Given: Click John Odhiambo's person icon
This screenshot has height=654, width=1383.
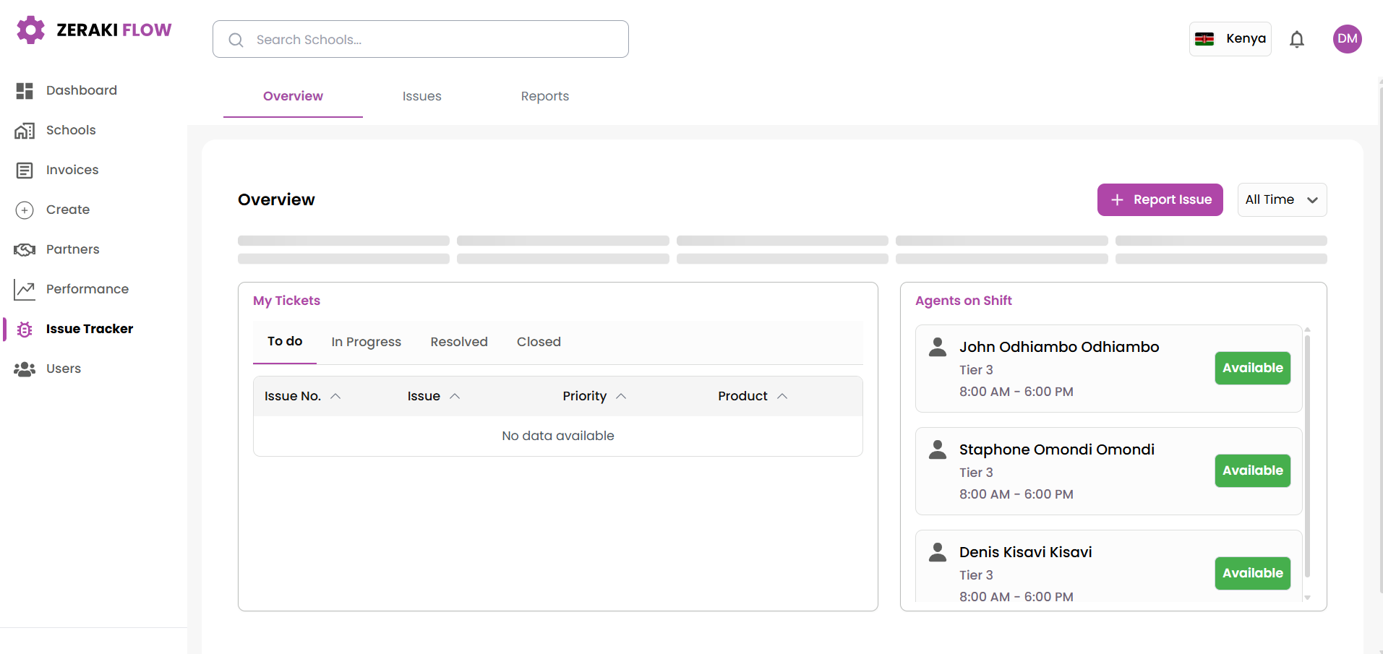Looking at the screenshot, I should click(938, 347).
